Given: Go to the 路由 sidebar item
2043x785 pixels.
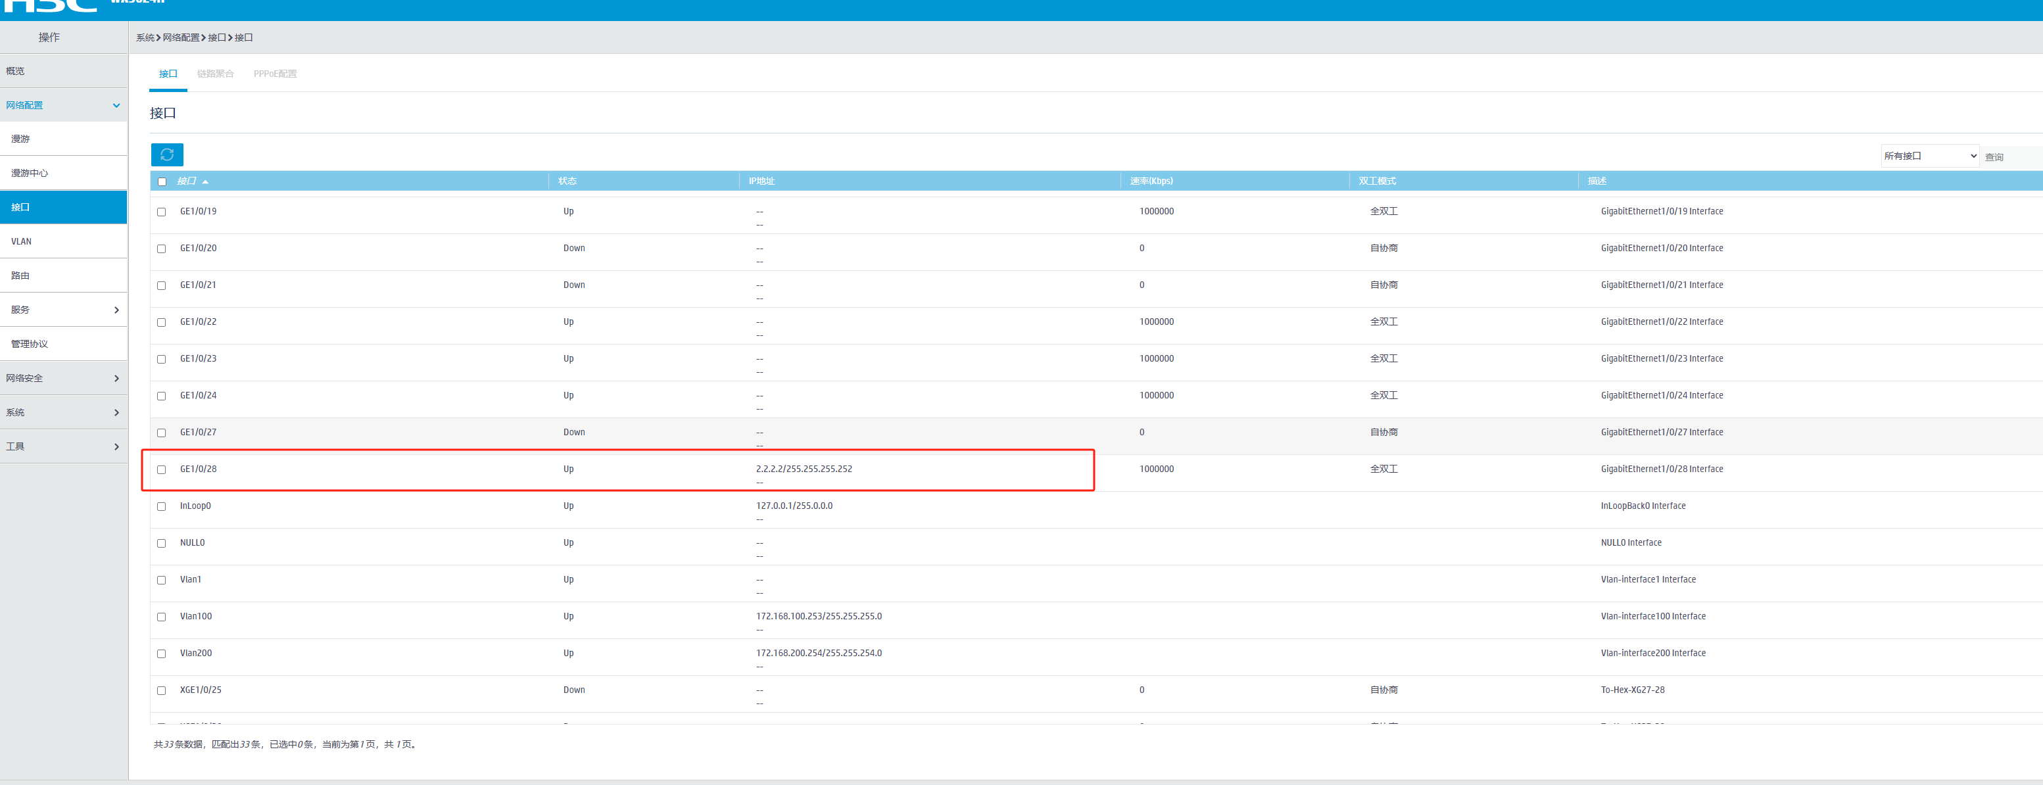Looking at the screenshot, I should (x=20, y=276).
